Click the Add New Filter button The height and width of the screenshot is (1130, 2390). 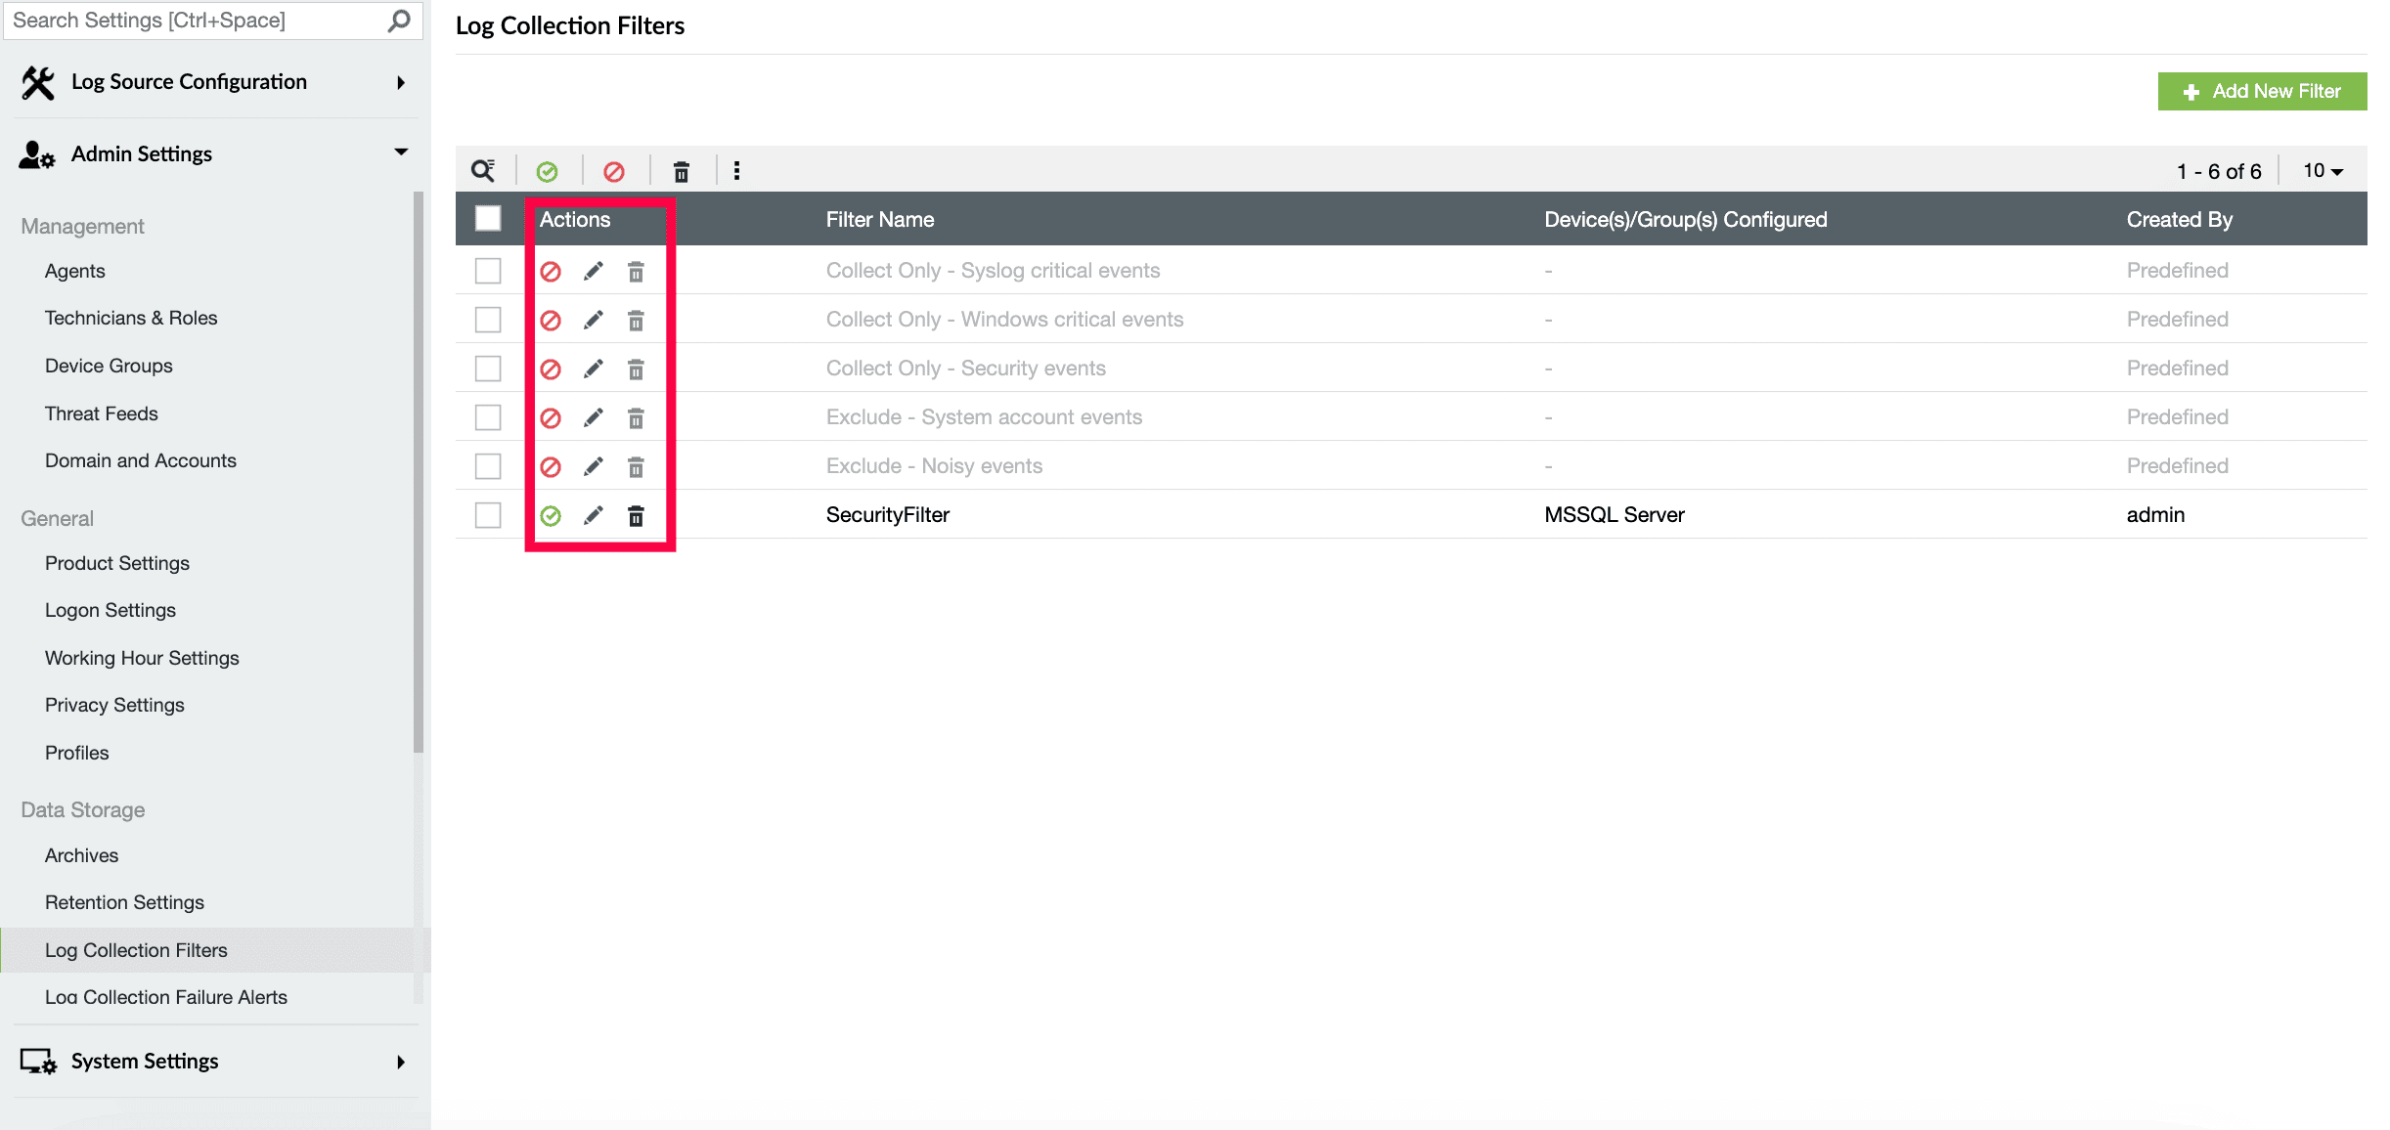[2262, 91]
